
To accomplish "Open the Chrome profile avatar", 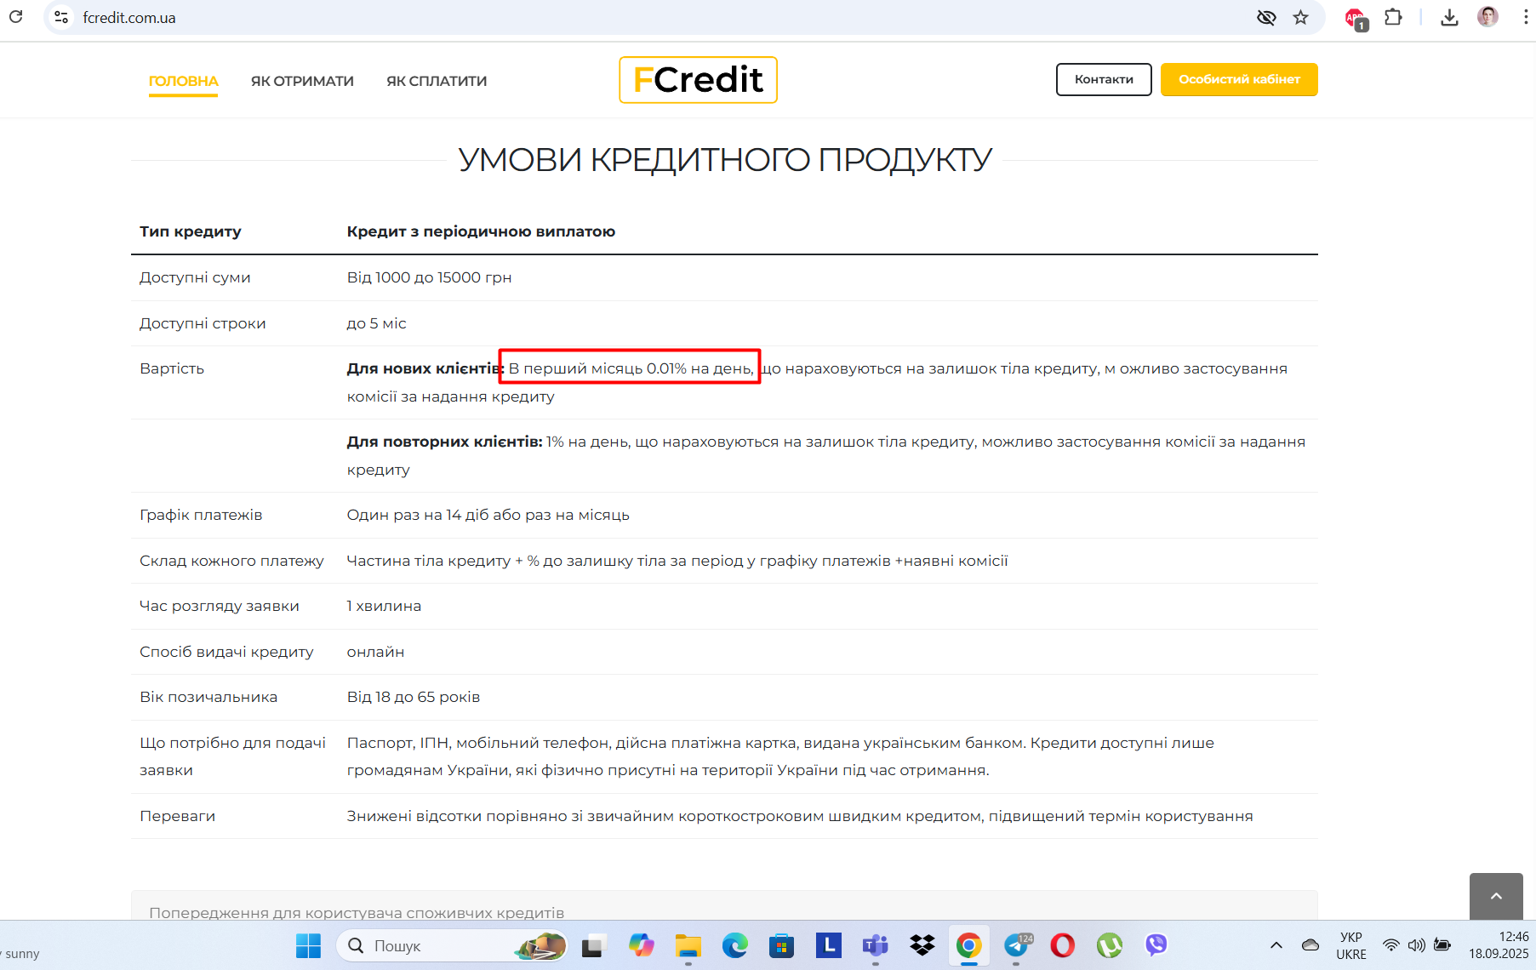I will [1487, 17].
